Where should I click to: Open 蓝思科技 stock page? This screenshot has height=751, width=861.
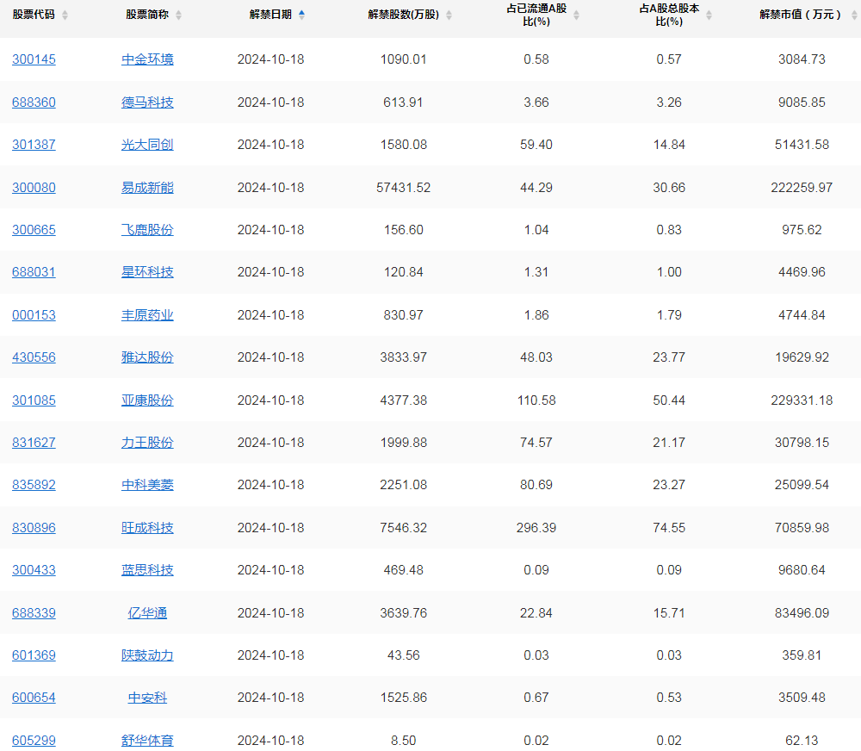(x=147, y=569)
